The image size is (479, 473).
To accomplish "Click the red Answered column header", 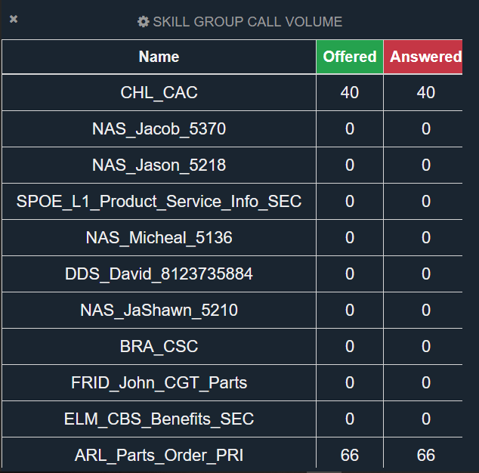I will point(425,57).
